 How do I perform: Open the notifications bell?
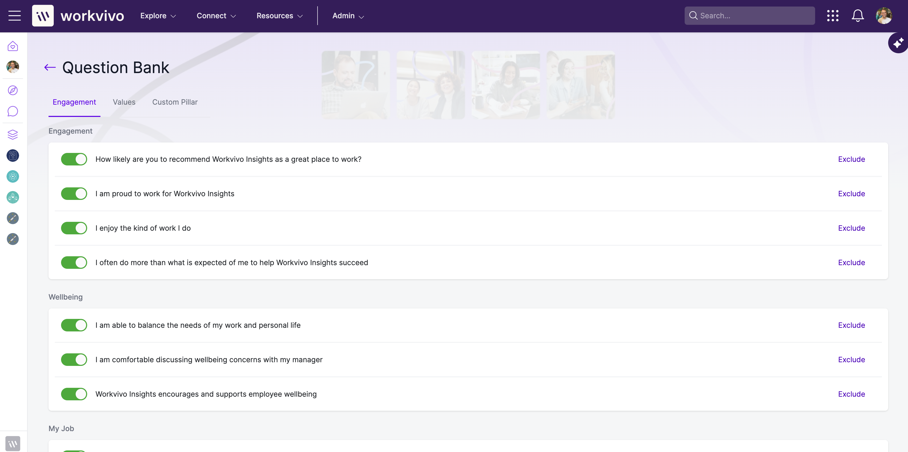tap(858, 15)
